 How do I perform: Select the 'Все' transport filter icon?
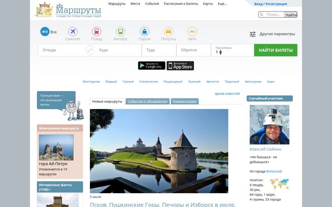click(45, 32)
